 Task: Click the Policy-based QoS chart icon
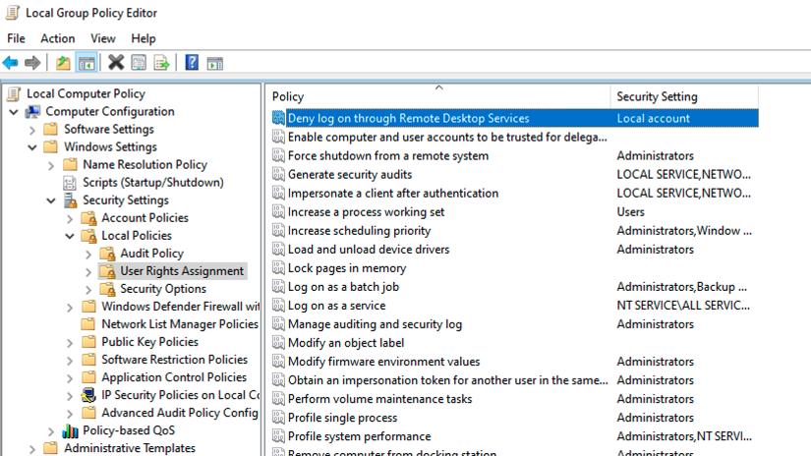tap(70, 430)
